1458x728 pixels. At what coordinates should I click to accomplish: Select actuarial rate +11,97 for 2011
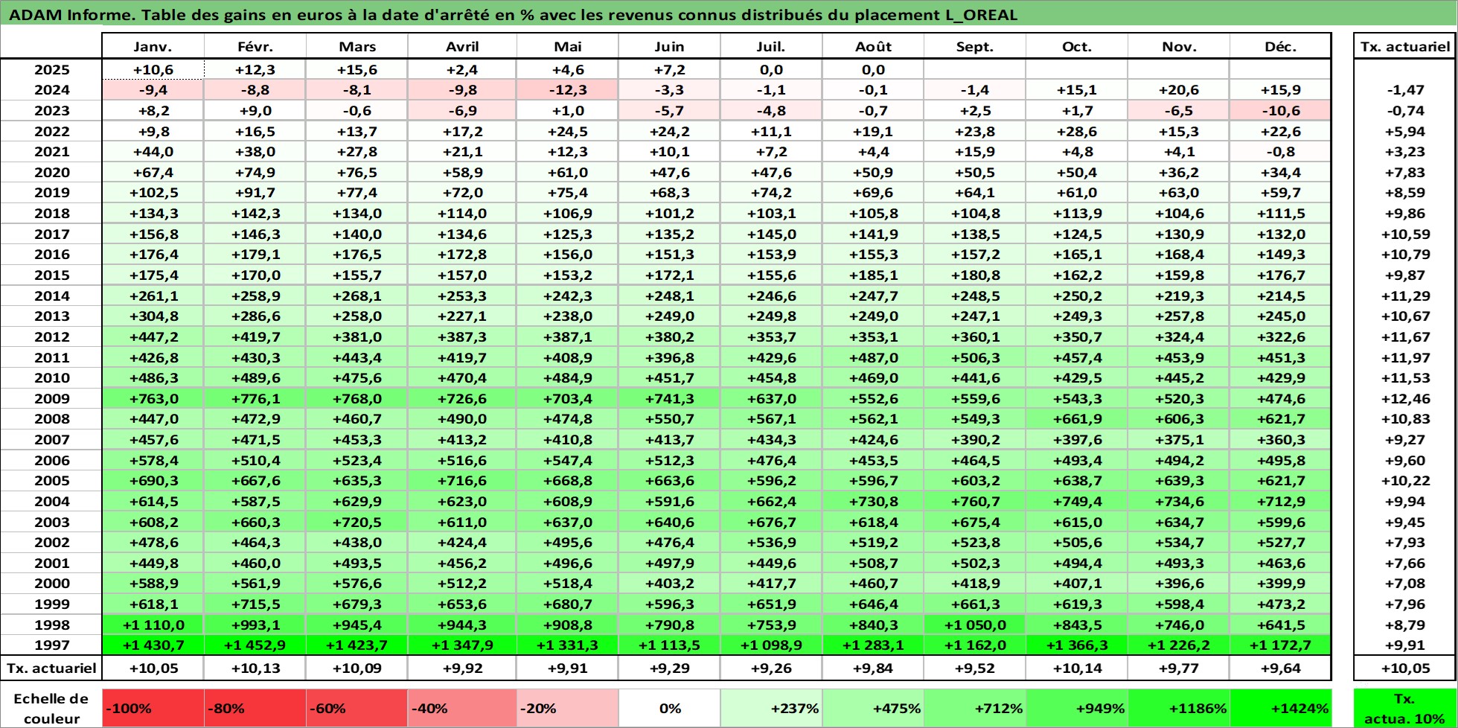tap(1405, 358)
